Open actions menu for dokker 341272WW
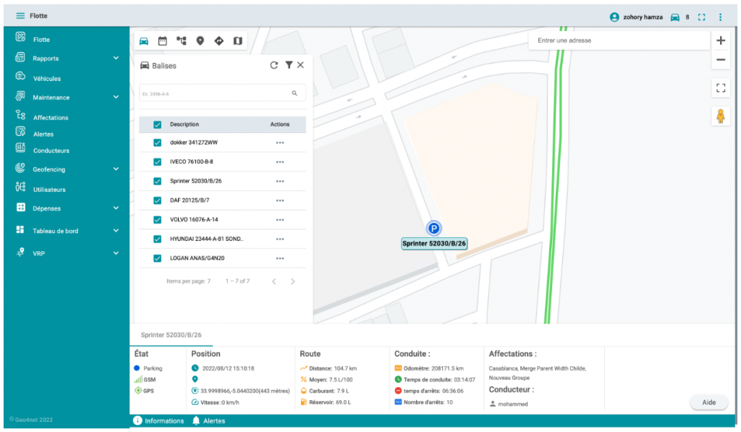The image size is (741, 432). (x=280, y=143)
